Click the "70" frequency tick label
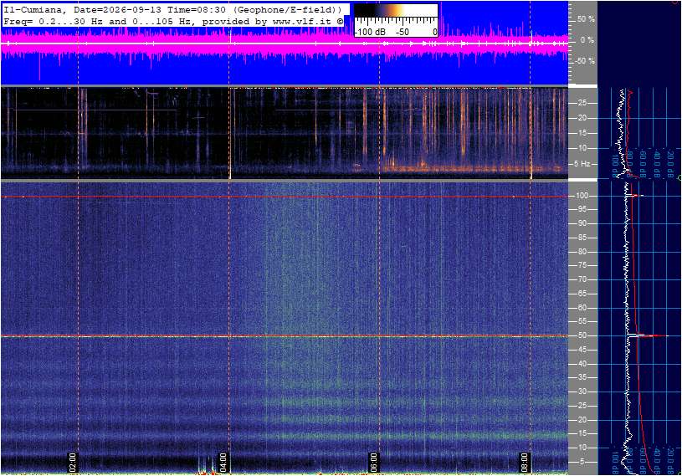This screenshot has height=476, width=682. tap(582, 279)
